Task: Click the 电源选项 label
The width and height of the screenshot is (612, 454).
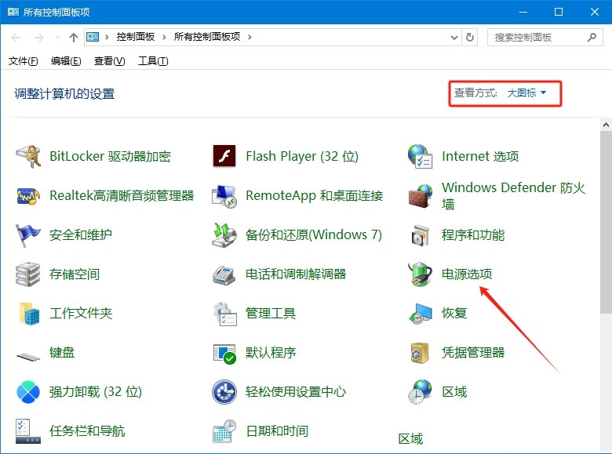Action: coord(467,274)
